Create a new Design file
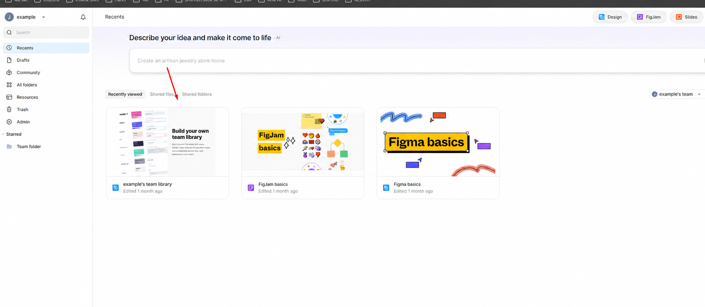The width and height of the screenshot is (705, 307). coord(610,17)
